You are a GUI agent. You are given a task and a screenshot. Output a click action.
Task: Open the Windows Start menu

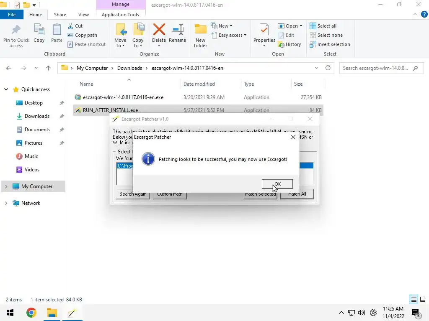(x=10, y=313)
